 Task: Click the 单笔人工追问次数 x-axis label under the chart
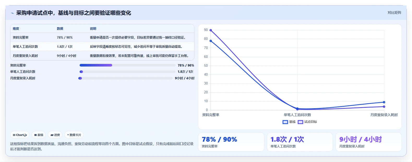click(297, 115)
